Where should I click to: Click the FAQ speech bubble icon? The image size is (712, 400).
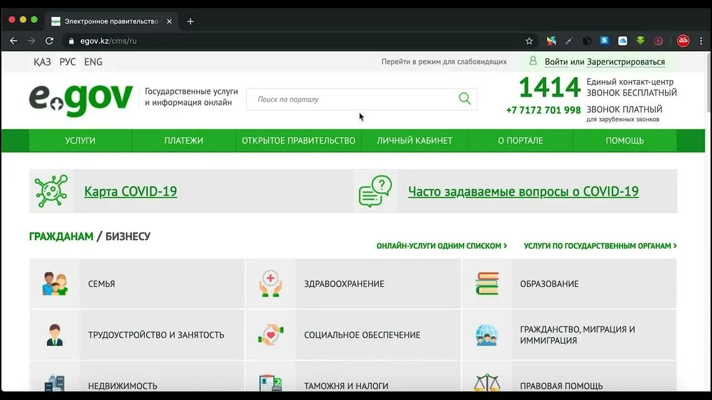(373, 191)
